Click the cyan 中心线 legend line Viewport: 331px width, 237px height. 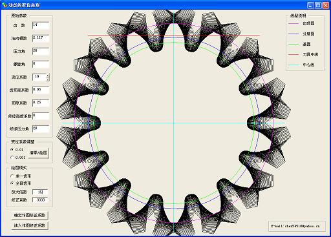[294, 65]
